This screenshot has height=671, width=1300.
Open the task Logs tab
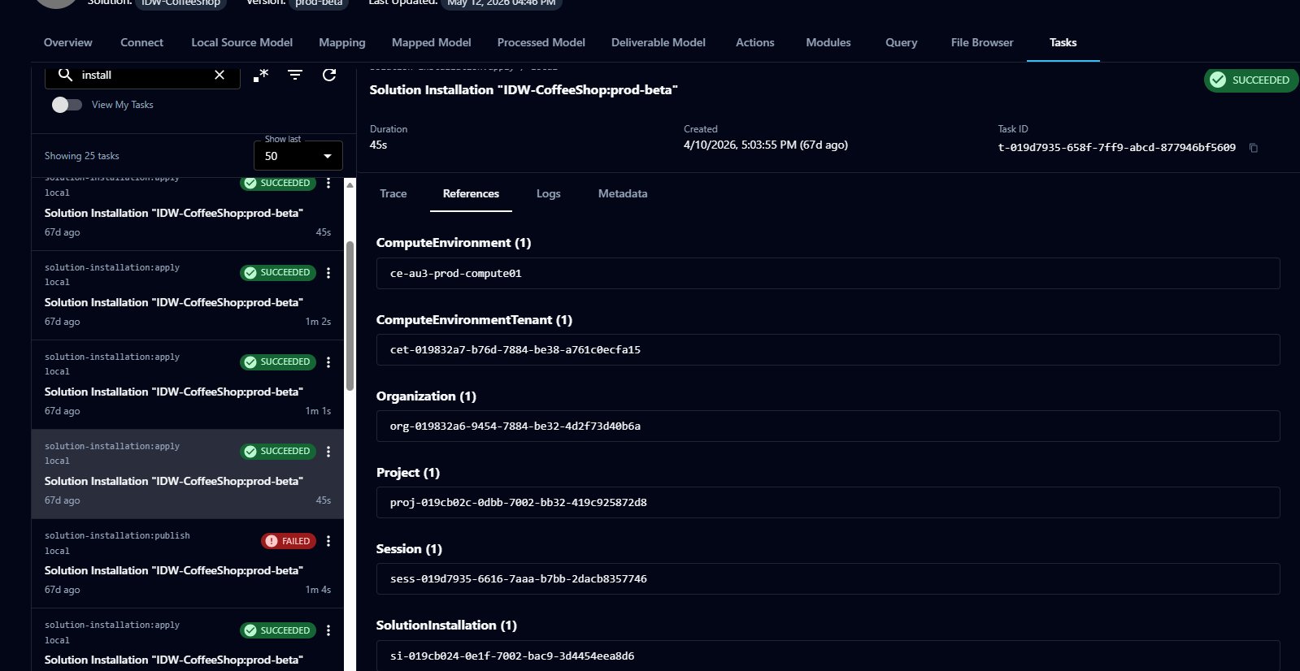click(x=549, y=193)
